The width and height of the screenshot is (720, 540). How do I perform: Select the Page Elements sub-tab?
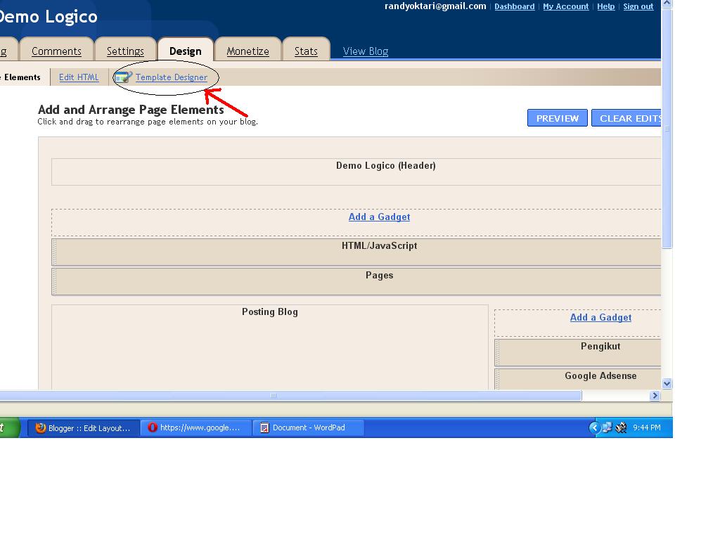pyautogui.click(x=20, y=77)
